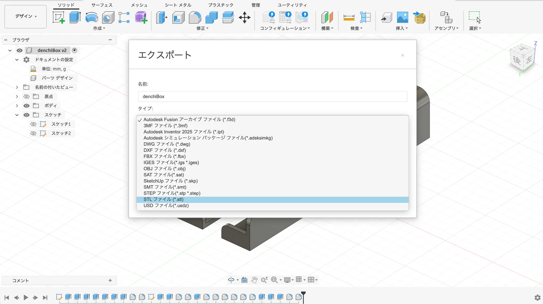Open the orbit tool in navigation bar
Image resolution: width=543 pixels, height=304 pixels.
(231, 280)
